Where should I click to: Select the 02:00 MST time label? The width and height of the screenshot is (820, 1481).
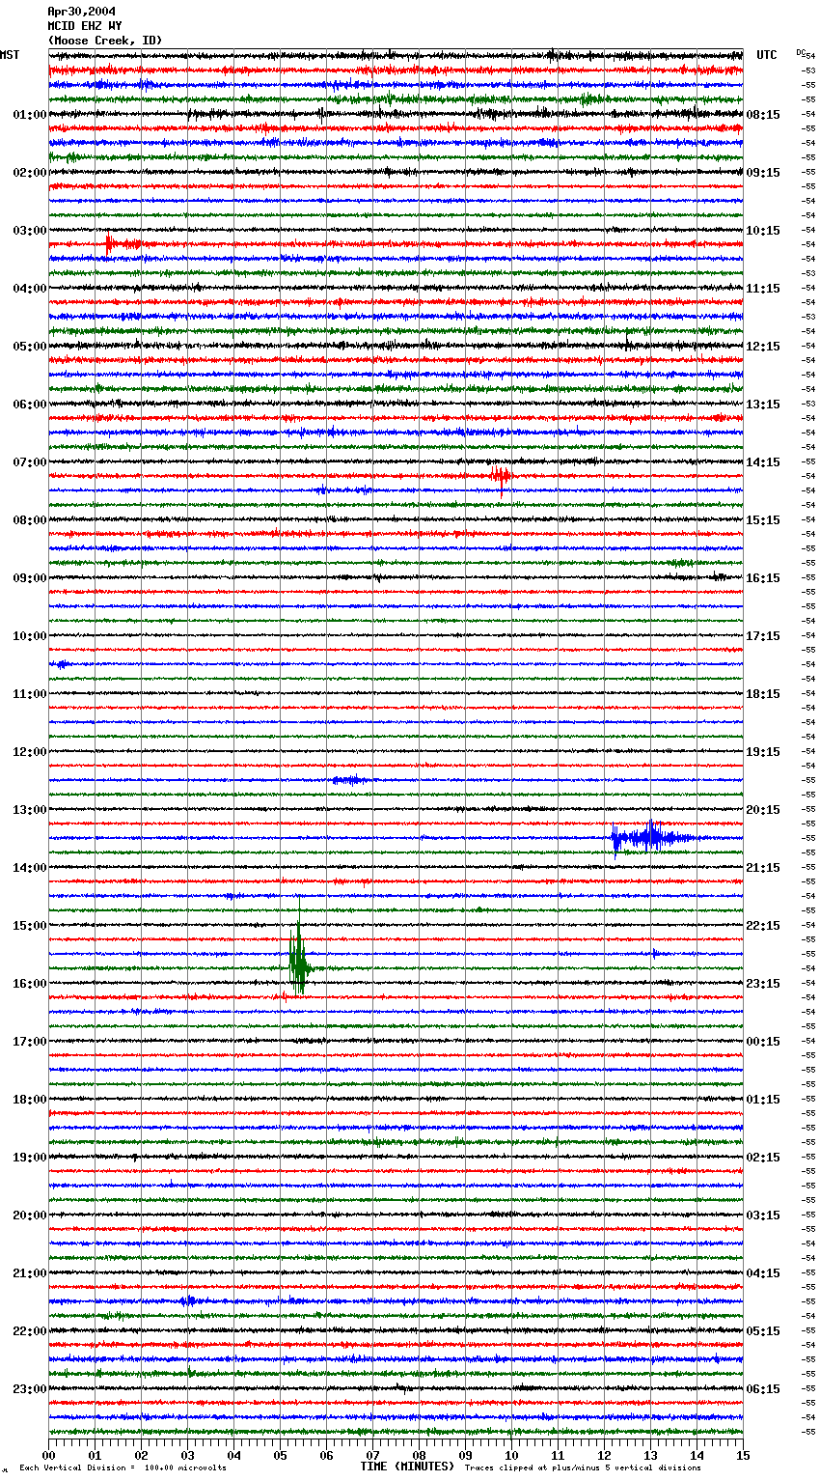point(30,173)
